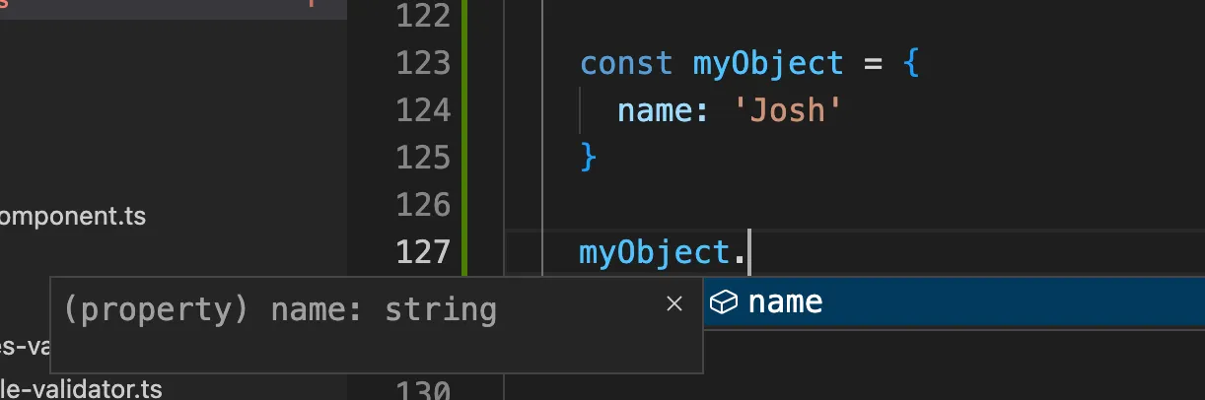
Task: Place cursor after 'myObject.' on line 127
Action: coord(750,253)
